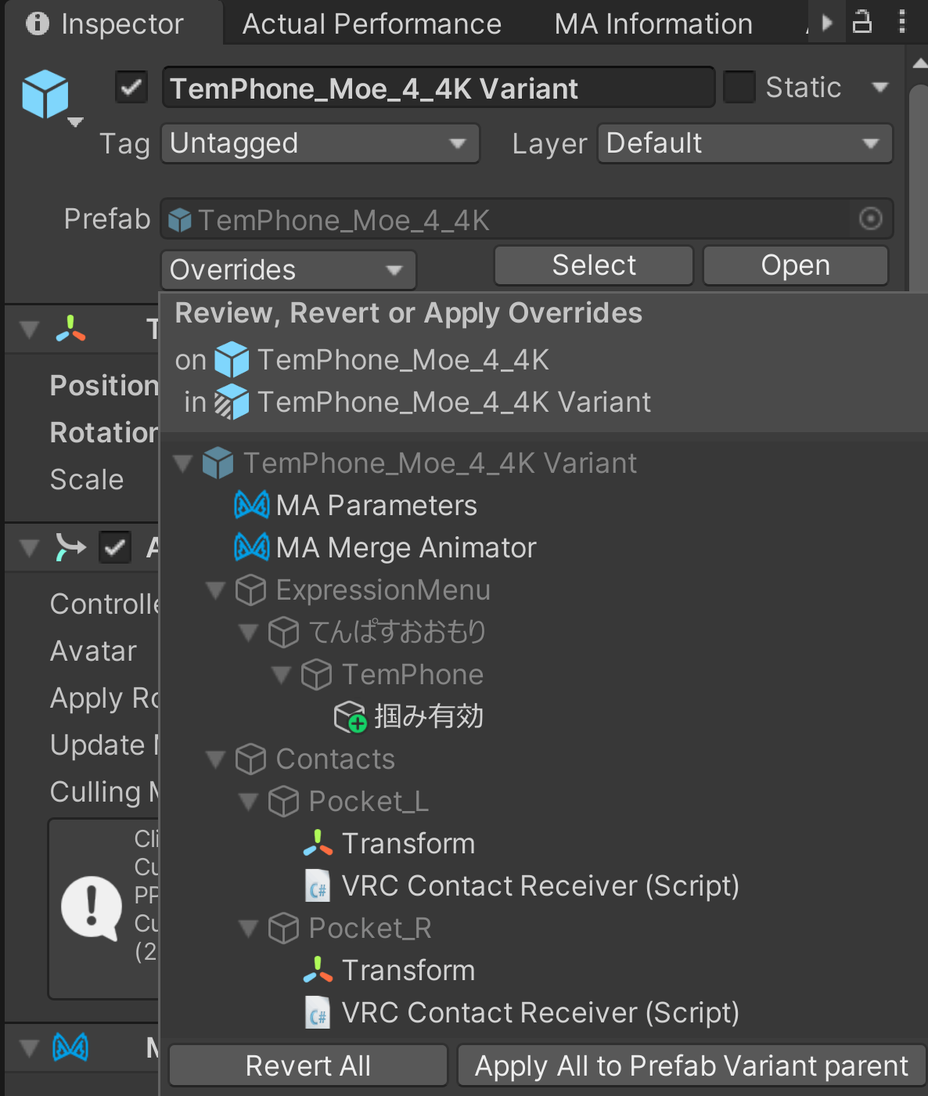Select the Transform override under Pocket_R
This screenshot has width=928, height=1096.
[408, 971]
